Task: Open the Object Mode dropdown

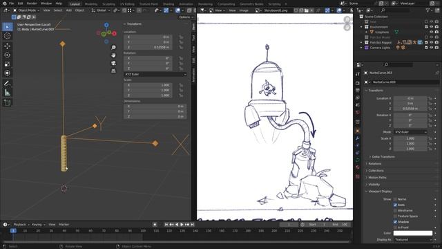Action: (x=27, y=10)
